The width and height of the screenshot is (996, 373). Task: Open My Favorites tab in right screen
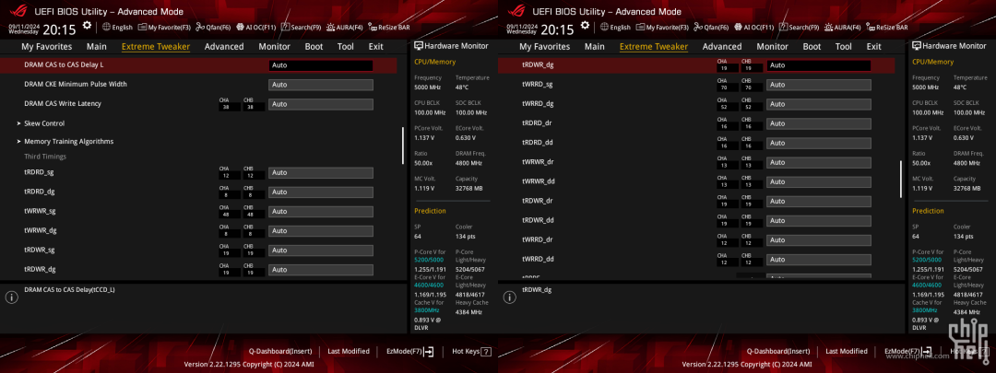coord(545,46)
